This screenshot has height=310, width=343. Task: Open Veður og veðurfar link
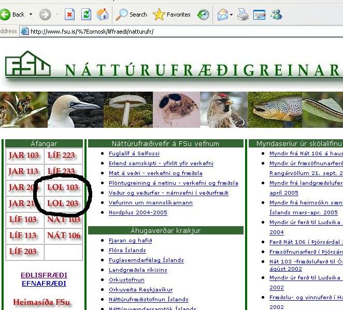tap(169, 193)
